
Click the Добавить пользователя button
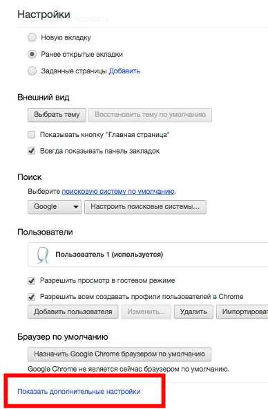pos(73,311)
